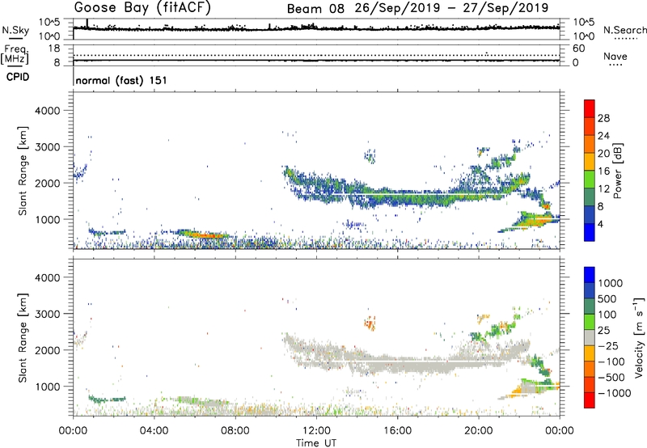This screenshot has height=448, width=647.
Task: Click the 'Time UT' axis title
Action: pos(316,443)
